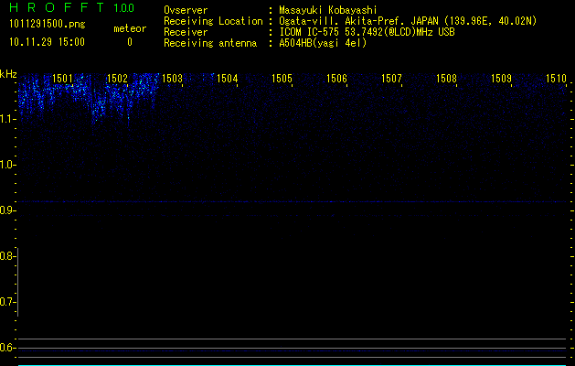
Task: Click the 0.8 kHz axis label
Action: (7, 256)
